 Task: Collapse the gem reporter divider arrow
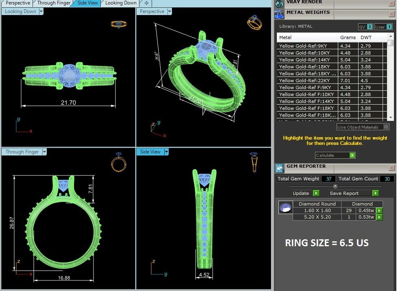point(335,186)
